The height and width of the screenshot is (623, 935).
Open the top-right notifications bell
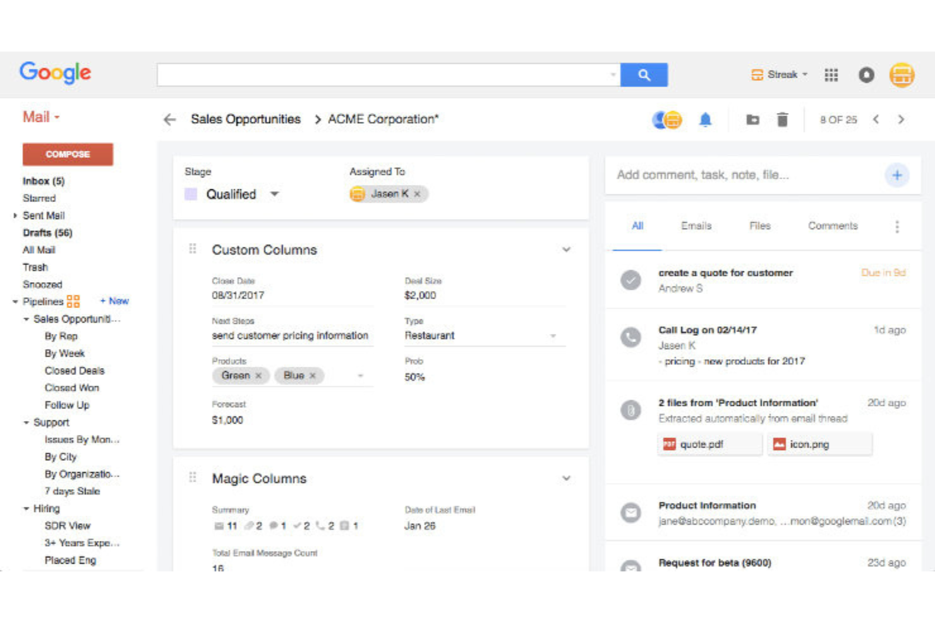click(866, 74)
